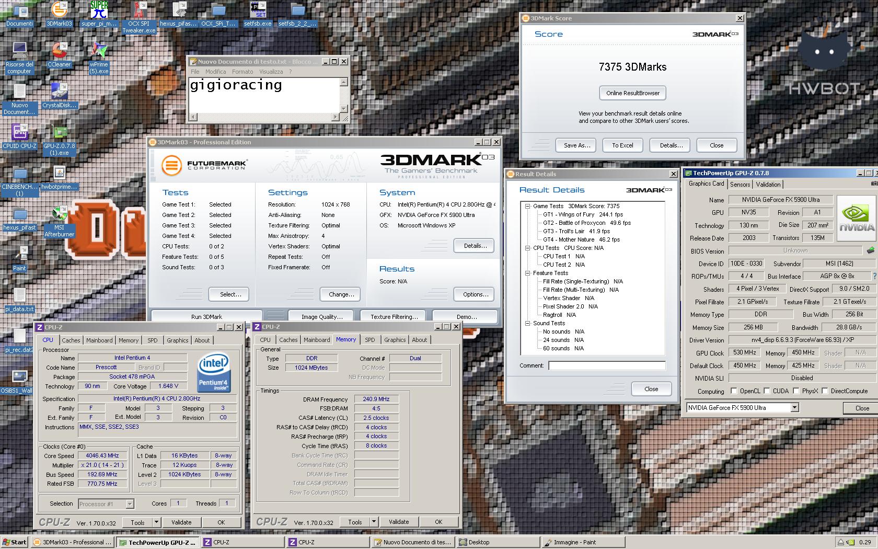Viewport: 878px width, 549px height.
Task: Open the CrystalDisk desktop icon
Action: [59, 96]
